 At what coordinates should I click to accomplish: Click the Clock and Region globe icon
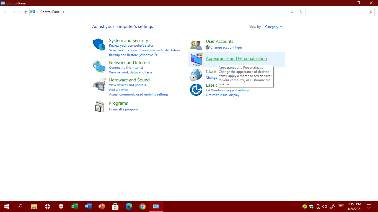[196, 75]
